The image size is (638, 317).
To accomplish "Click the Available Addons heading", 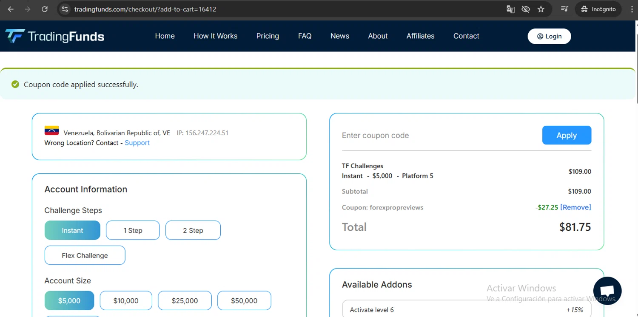I will click(377, 285).
